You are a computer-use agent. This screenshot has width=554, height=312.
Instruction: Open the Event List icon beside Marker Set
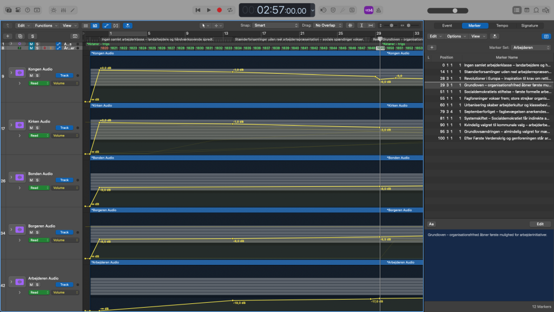tap(546, 36)
